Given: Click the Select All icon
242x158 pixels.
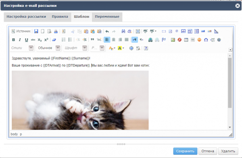Looking at the screenshot, I should (138, 31).
